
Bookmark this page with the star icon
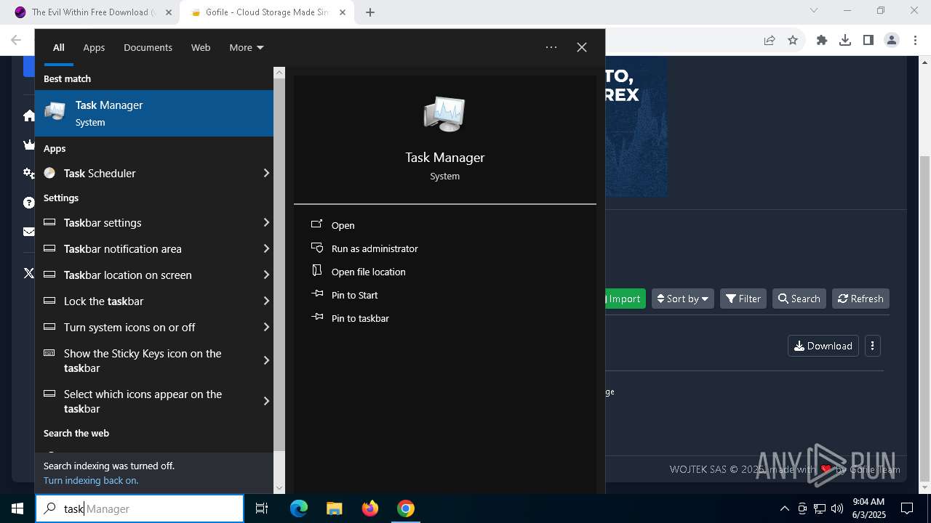pos(793,41)
